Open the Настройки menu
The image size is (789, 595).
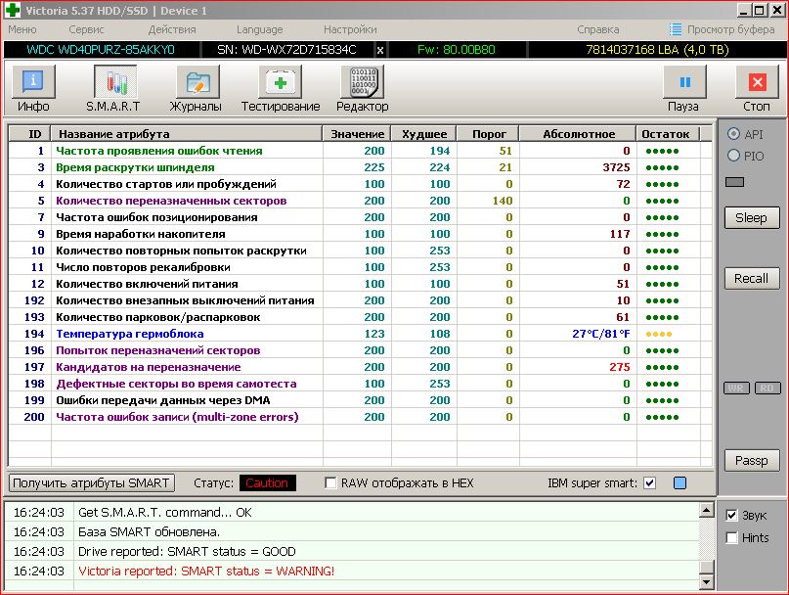click(x=350, y=29)
